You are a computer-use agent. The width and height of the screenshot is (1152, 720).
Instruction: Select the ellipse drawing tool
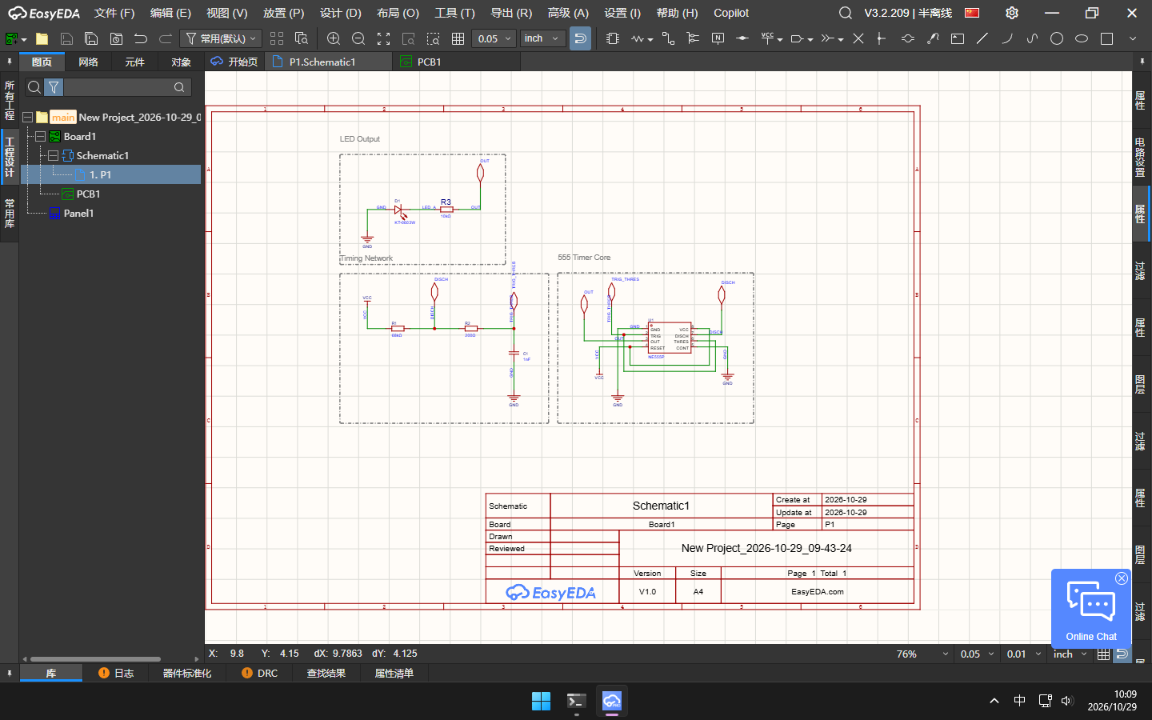click(x=1082, y=38)
